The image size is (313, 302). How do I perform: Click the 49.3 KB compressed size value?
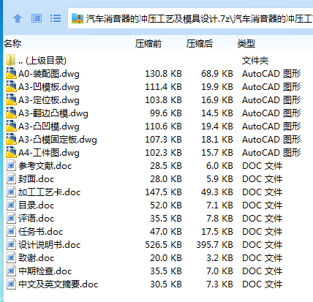point(217,192)
